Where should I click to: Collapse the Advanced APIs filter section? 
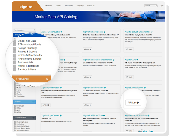click(34, 118)
